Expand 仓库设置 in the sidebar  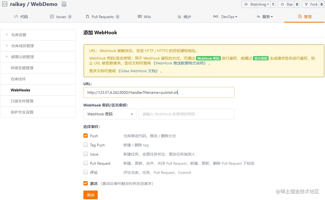pos(38,35)
